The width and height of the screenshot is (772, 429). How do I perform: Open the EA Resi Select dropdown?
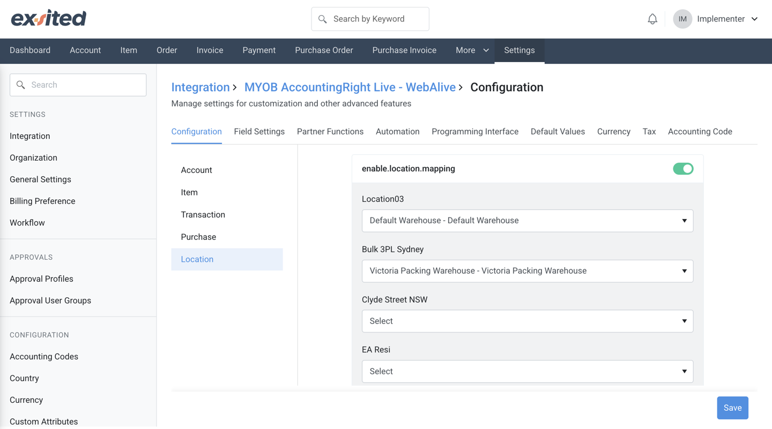528,371
